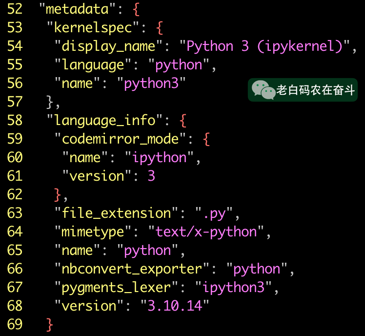Select the "metadata" key text
Viewport: 365px width, 336px height.
77,9
